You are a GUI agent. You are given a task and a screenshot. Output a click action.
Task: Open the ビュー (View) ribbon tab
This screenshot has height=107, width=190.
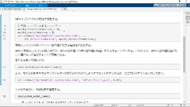tap(40, 5)
